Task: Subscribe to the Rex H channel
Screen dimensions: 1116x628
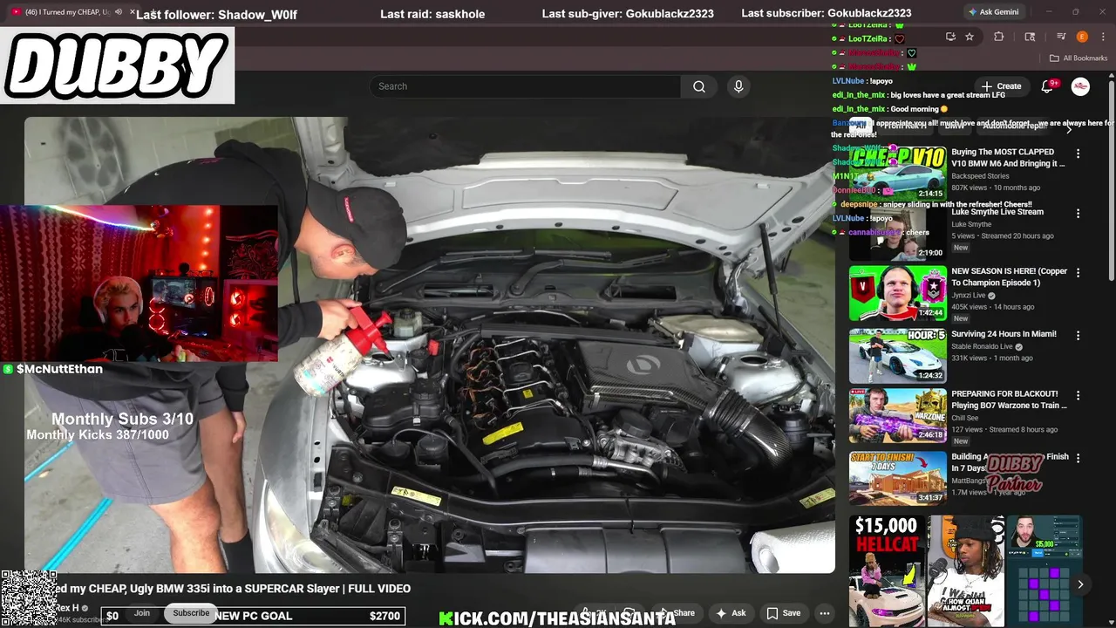Action: pos(191,613)
